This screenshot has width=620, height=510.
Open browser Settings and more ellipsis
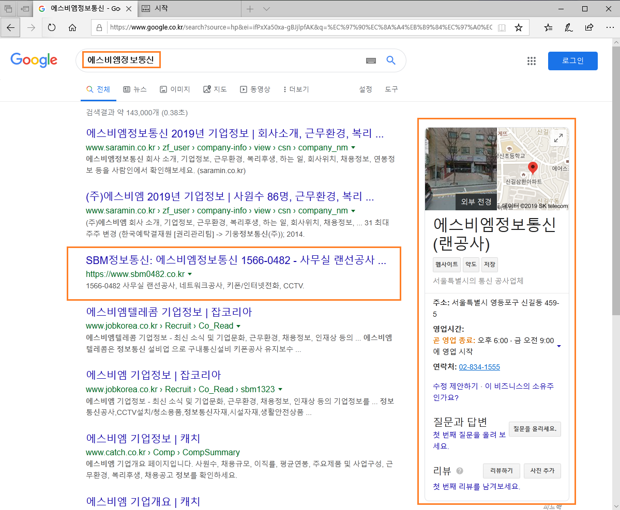(x=610, y=28)
